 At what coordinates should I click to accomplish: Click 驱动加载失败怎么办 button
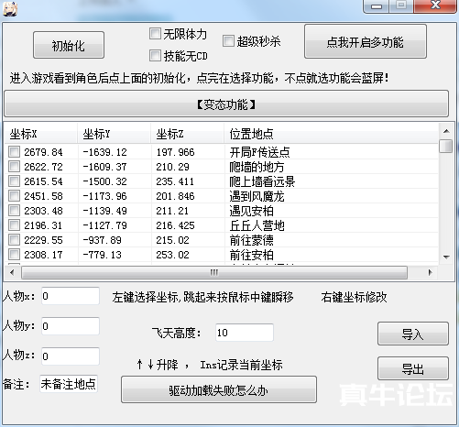(219, 389)
